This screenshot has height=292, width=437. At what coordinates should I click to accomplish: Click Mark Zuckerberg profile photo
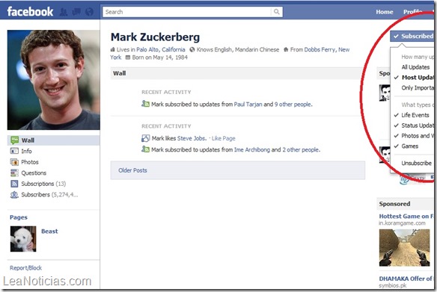[x=54, y=80]
